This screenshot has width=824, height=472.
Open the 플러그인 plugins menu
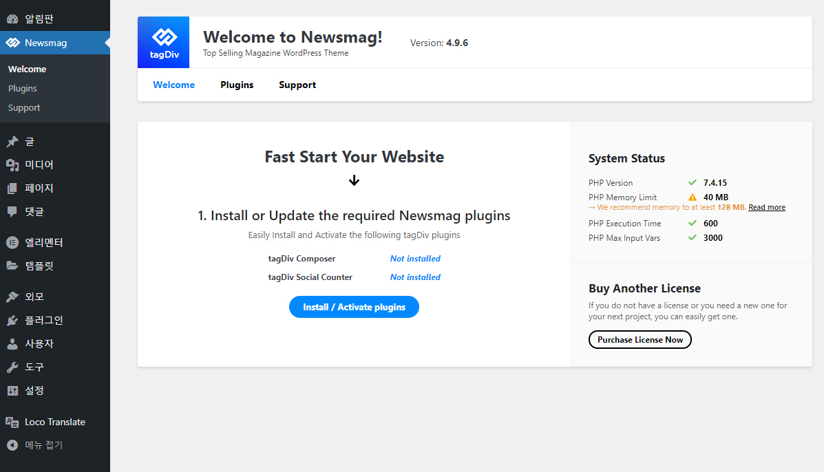(x=55, y=320)
